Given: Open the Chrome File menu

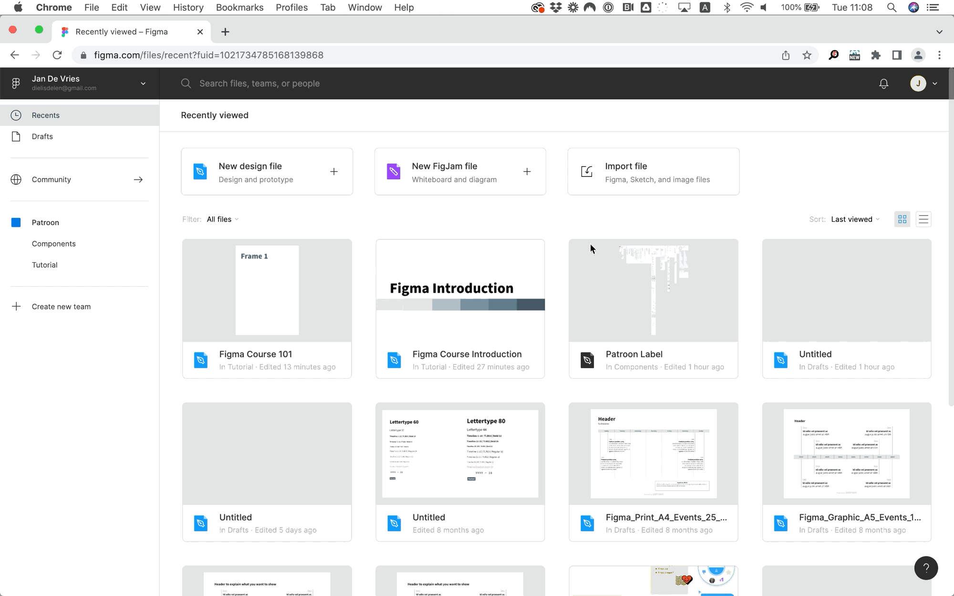Looking at the screenshot, I should 92,8.
